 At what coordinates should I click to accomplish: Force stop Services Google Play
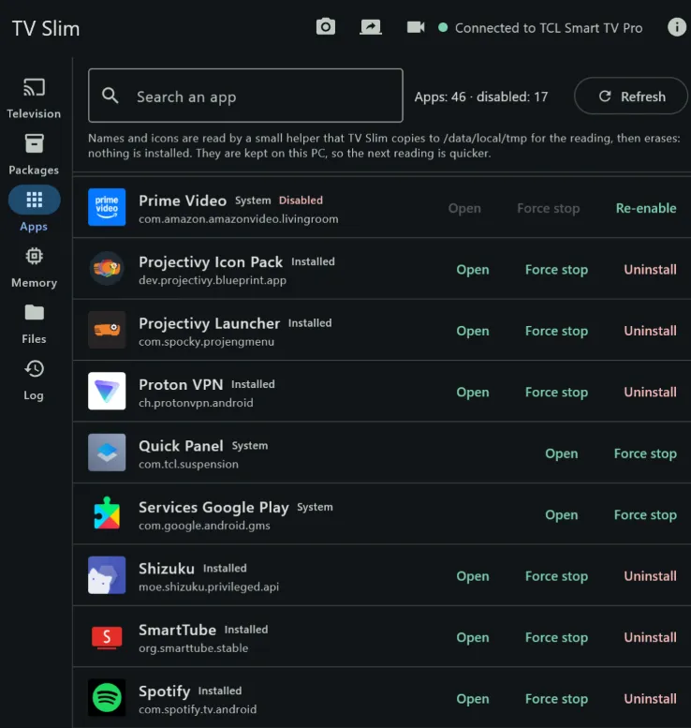click(x=645, y=515)
